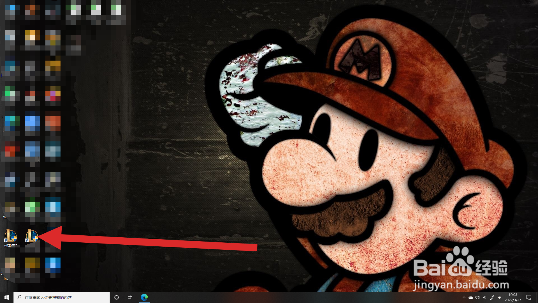Toggle the 英 input language indicator
Screen dimensions: 538x303
tap(499, 297)
